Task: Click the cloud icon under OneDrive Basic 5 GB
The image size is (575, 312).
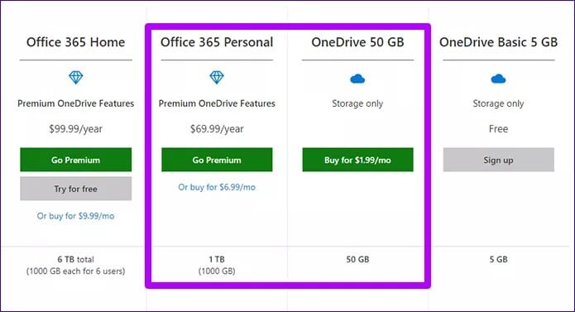Action: (498, 79)
